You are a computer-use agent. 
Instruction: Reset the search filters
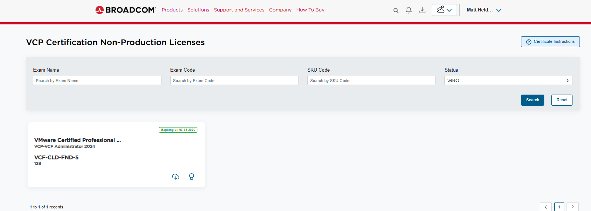pyautogui.click(x=561, y=100)
